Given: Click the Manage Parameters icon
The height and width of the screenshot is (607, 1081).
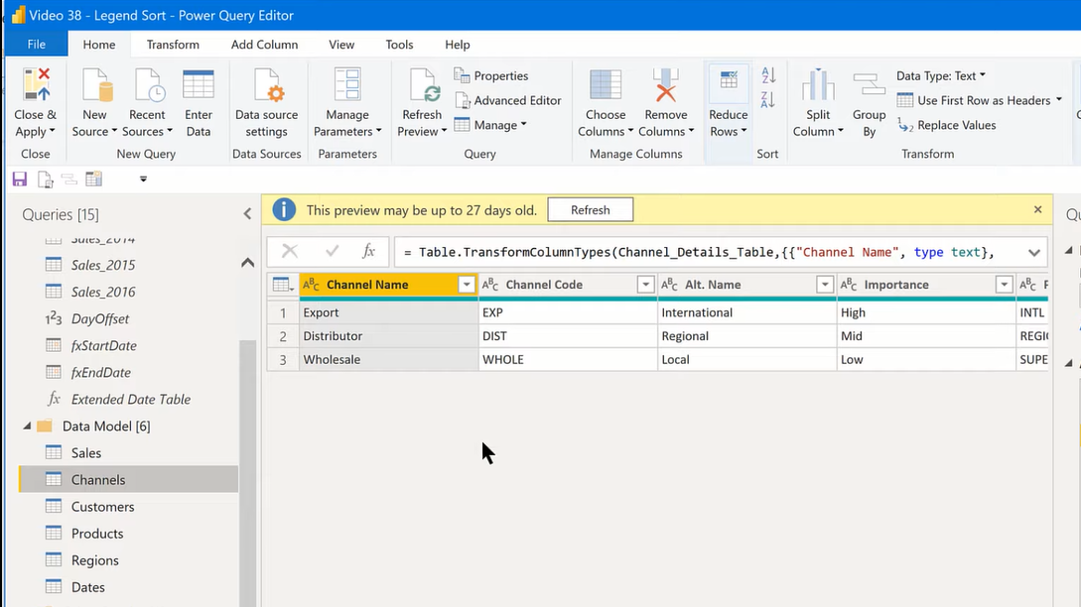Looking at the screenshot, I should tap(347, 84).
